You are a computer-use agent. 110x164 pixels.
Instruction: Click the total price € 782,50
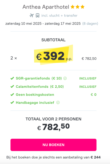coord(53,127)
